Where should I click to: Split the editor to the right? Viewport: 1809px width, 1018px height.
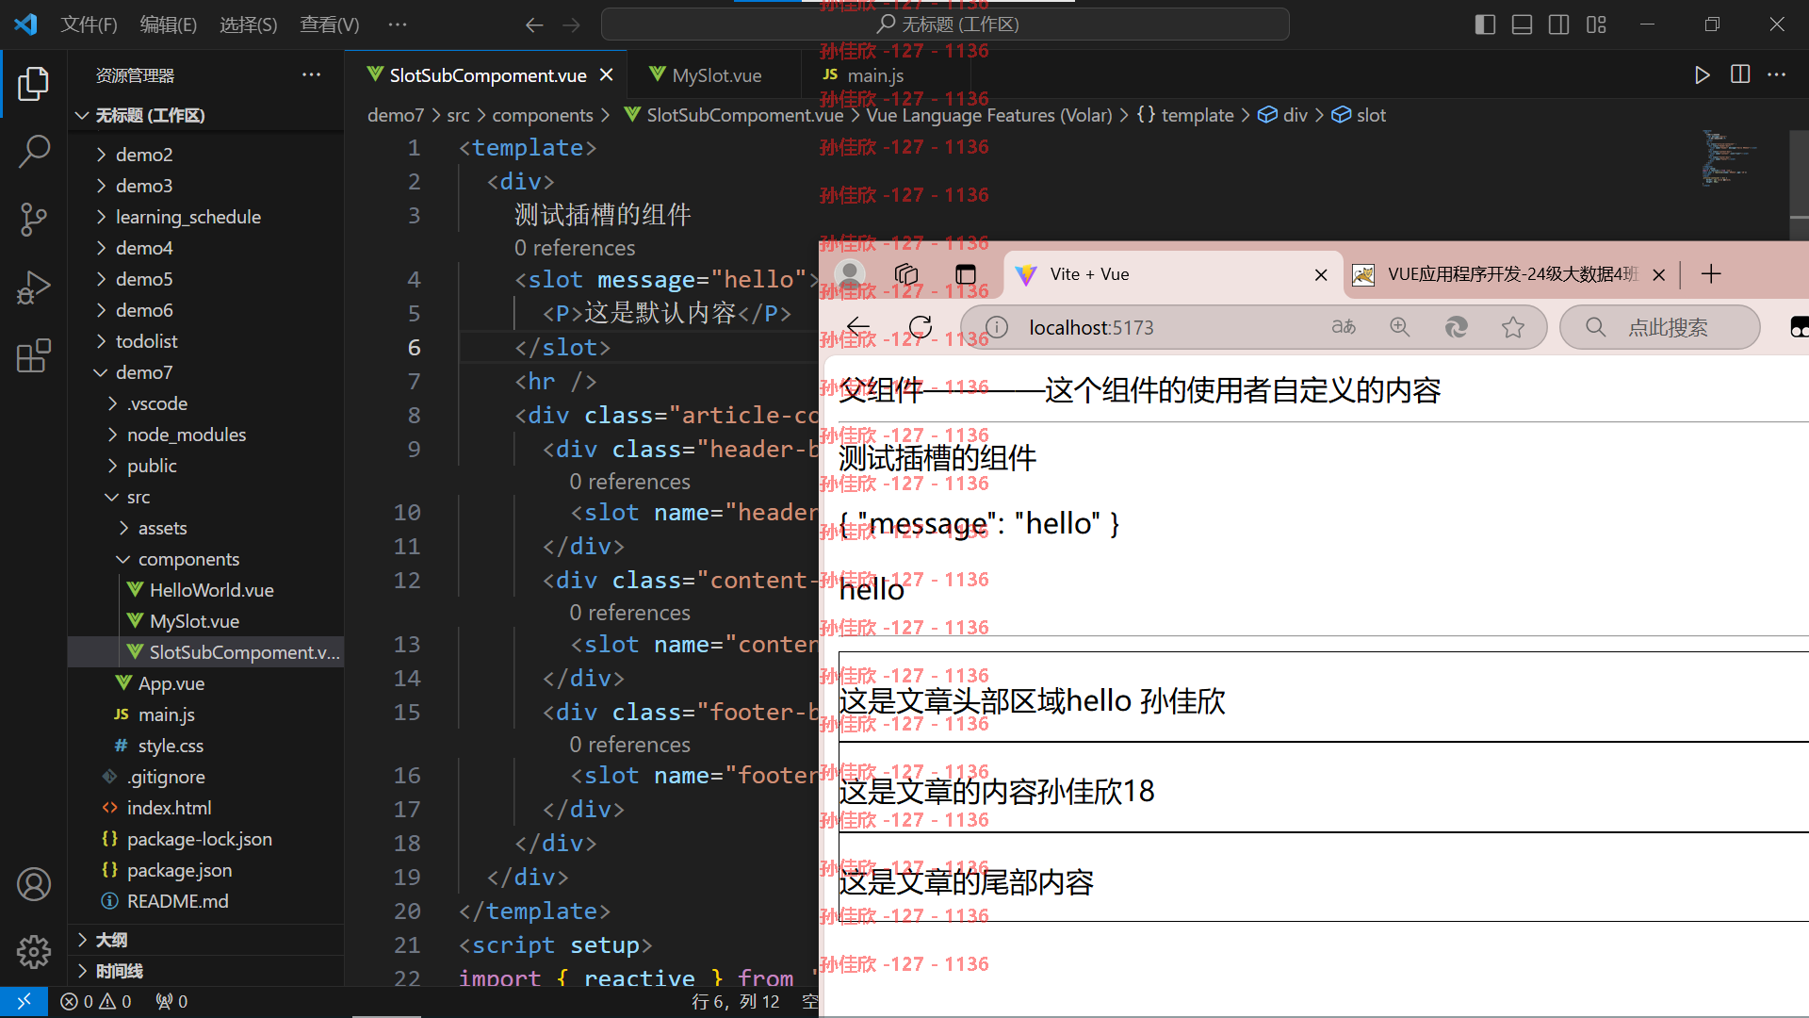pyautogui.click(x=1740, y=74)
